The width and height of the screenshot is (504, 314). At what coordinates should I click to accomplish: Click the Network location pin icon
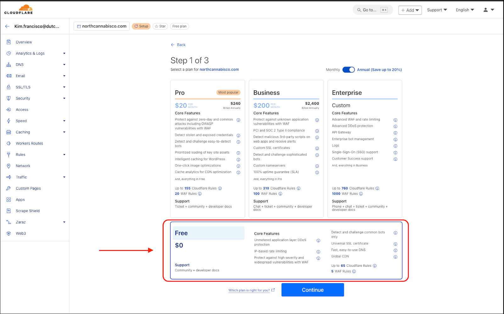tap(9, 166)
